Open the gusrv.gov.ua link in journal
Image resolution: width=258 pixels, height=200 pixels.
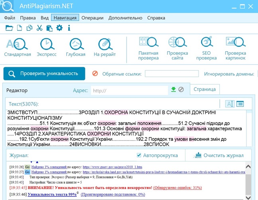pos(112,167)
